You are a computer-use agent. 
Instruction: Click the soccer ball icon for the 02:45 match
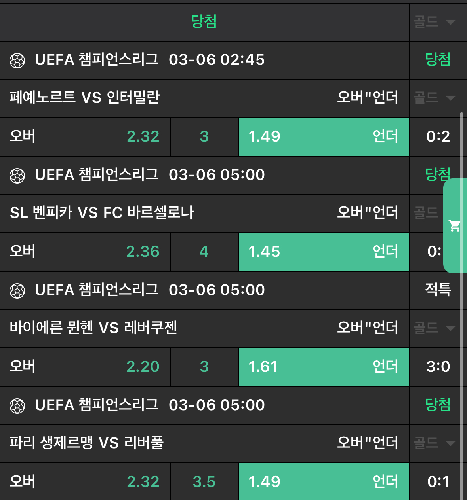[17, 61]
